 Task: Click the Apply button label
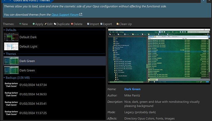[x=39, y=24]
